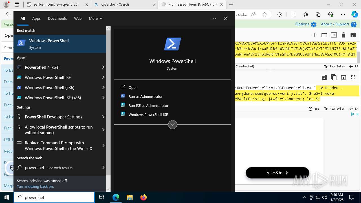Switch to the Apps search tab
361x203 pixels.
point(36,18)
